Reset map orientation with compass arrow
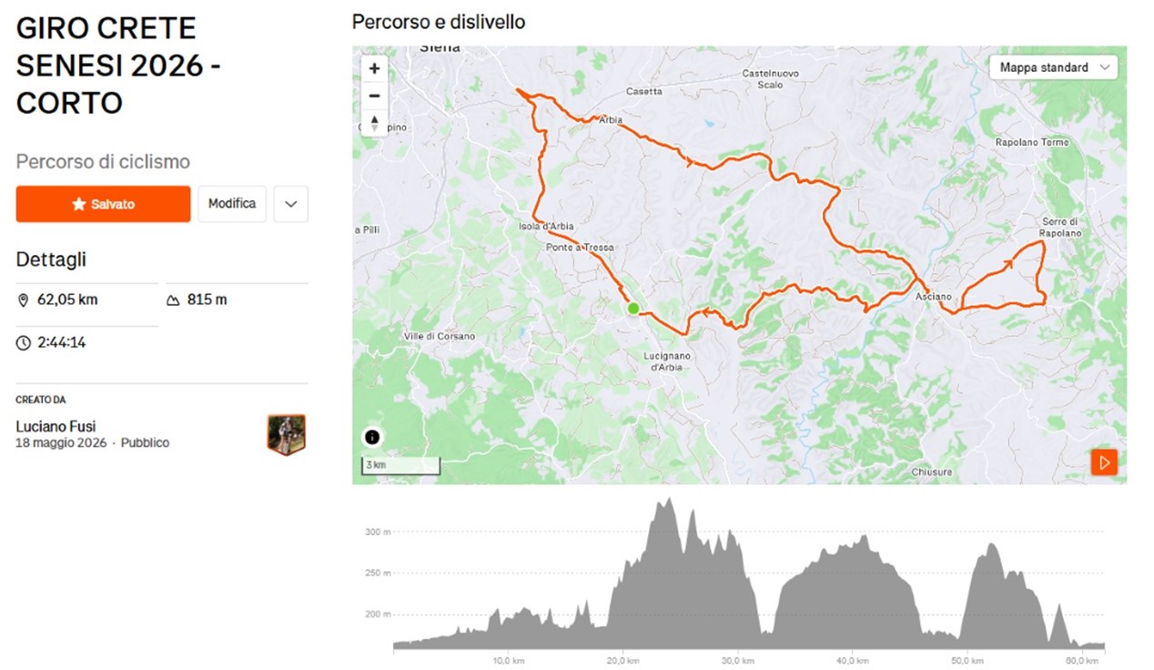 pos(374,123)
